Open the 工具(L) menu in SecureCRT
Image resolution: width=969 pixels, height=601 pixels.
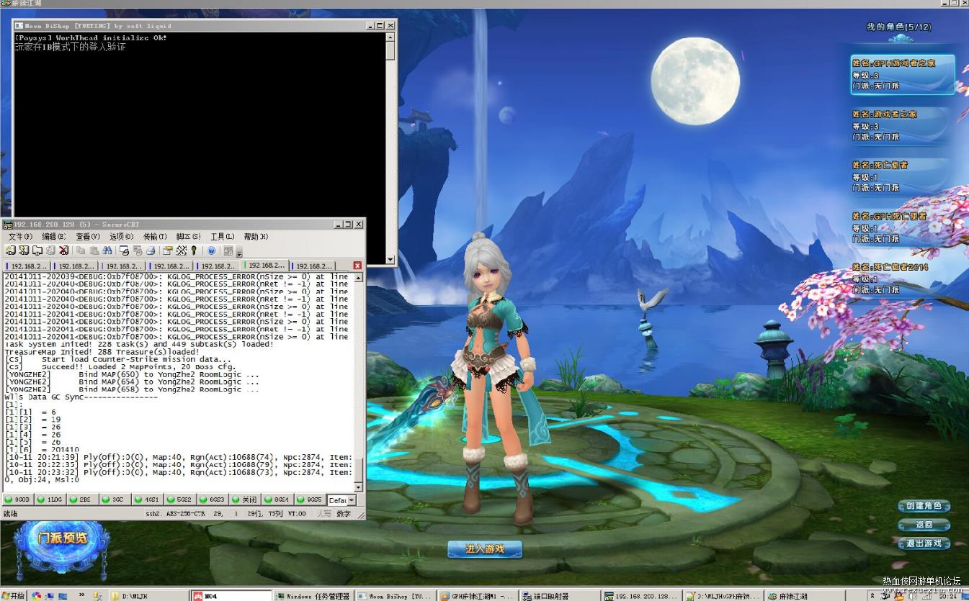pyautogui.click(x=223, y=236)
